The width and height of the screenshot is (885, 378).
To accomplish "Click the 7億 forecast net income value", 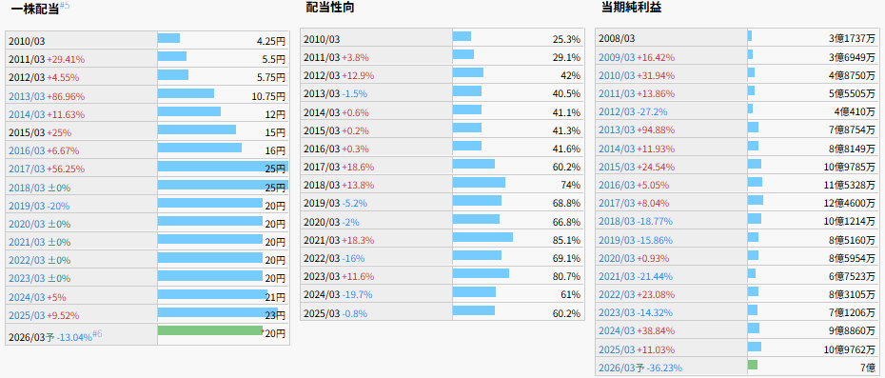I will (x=868, y=368).
